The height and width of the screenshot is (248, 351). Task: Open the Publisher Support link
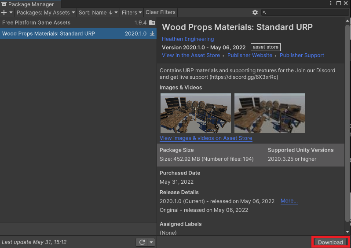pyautogui.click(x=302, y=56)
